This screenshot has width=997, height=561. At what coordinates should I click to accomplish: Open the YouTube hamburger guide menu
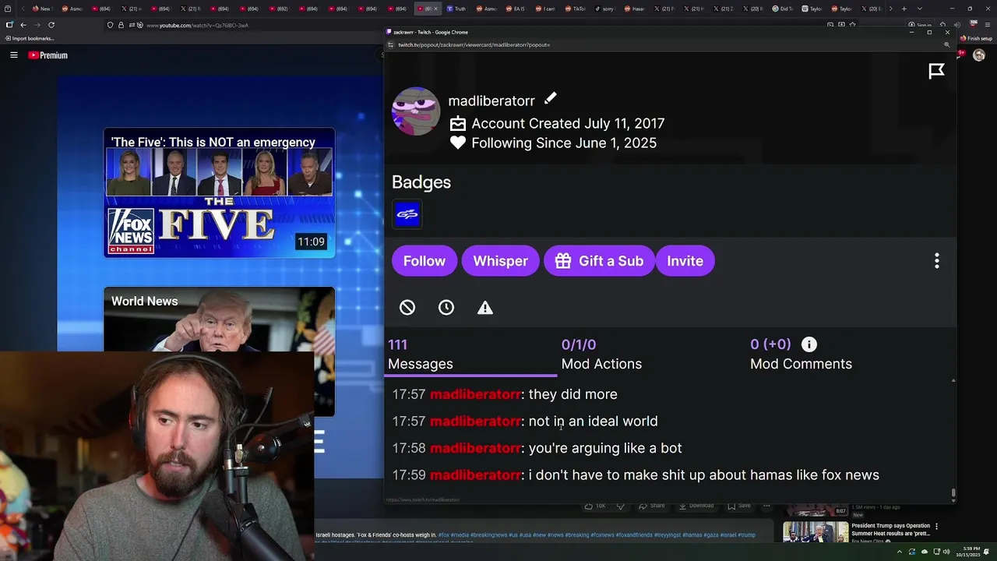13,55
